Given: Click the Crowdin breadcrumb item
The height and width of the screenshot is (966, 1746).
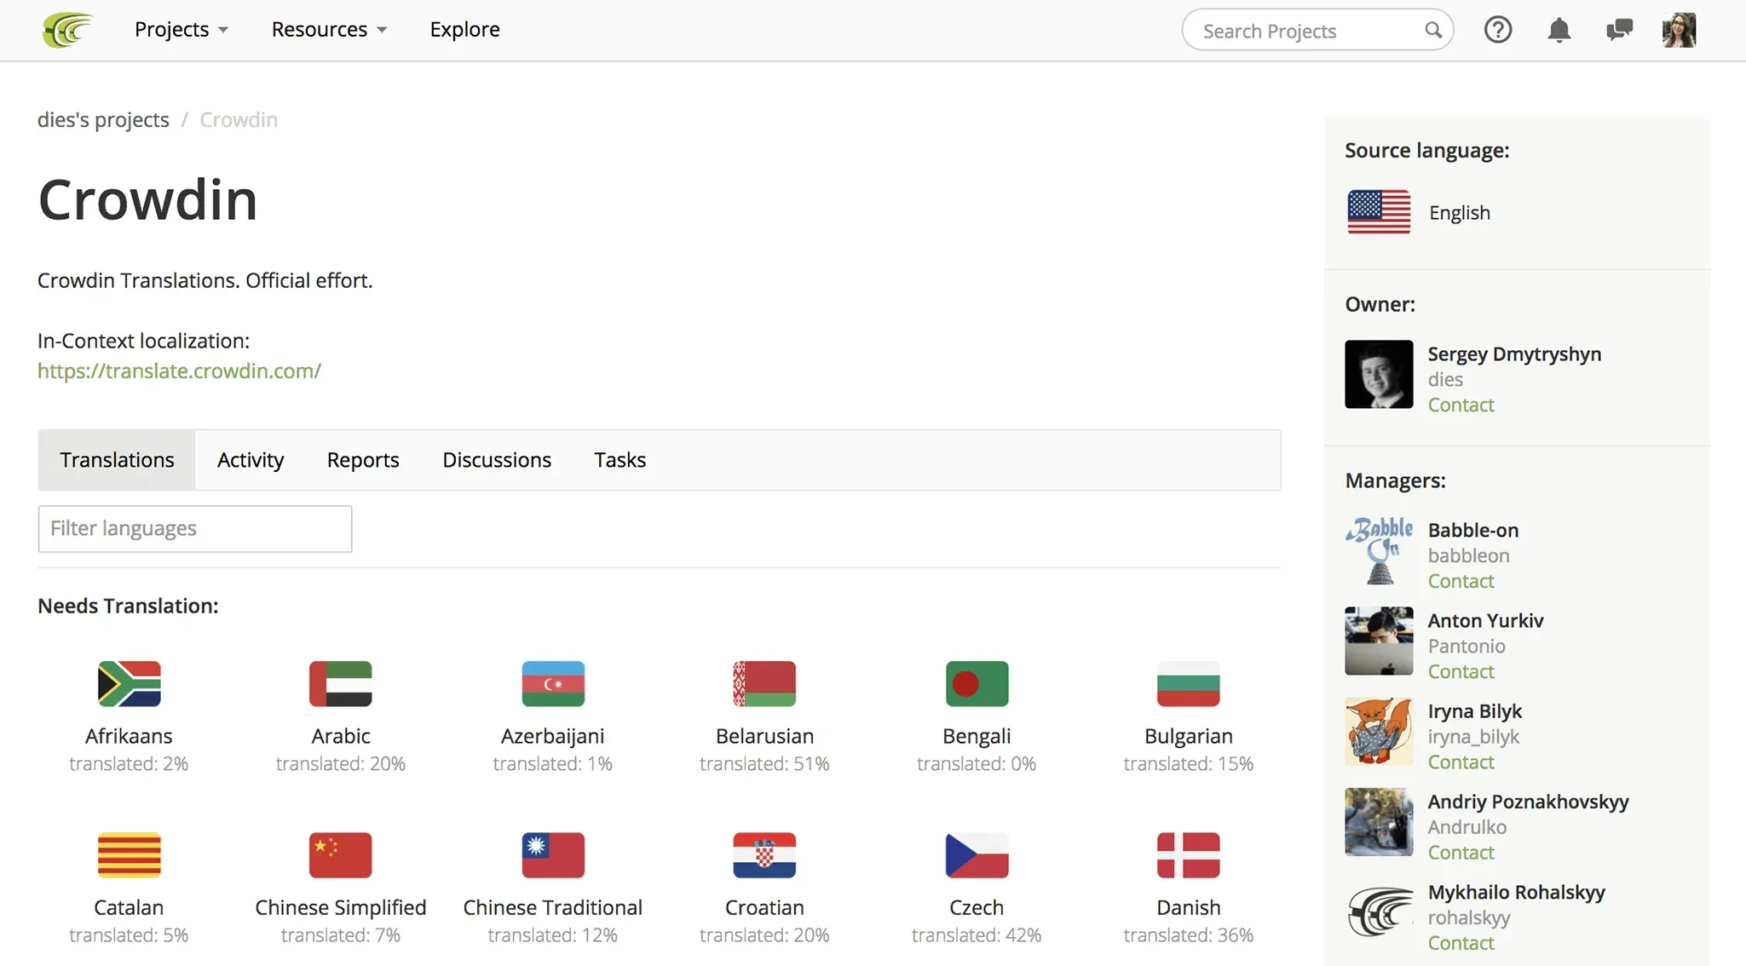Looking at the screenshot, I should tap(239, 119).
